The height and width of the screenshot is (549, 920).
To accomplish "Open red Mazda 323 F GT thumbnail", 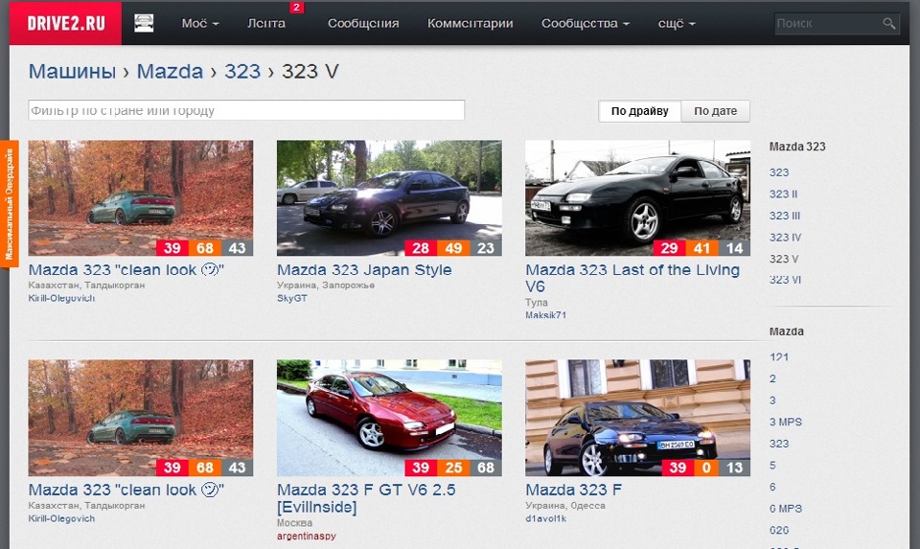I will (x=389, y=418).
